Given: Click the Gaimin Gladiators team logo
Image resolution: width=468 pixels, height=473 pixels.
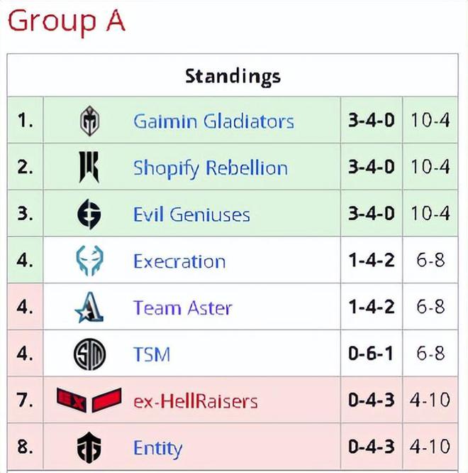Looking at the screenshot, I should pos(89,121).
